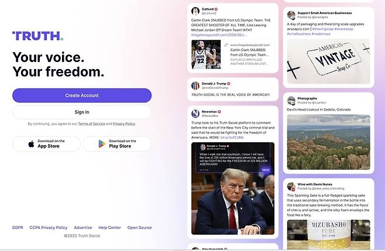Click the TRUTH logo
385x251 pixels.
38,36
